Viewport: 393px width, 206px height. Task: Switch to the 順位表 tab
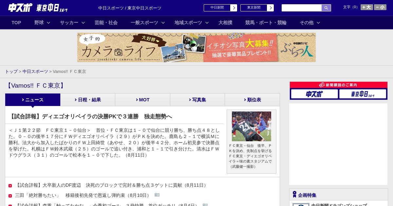pyautogui.click(x=253, y=100)
